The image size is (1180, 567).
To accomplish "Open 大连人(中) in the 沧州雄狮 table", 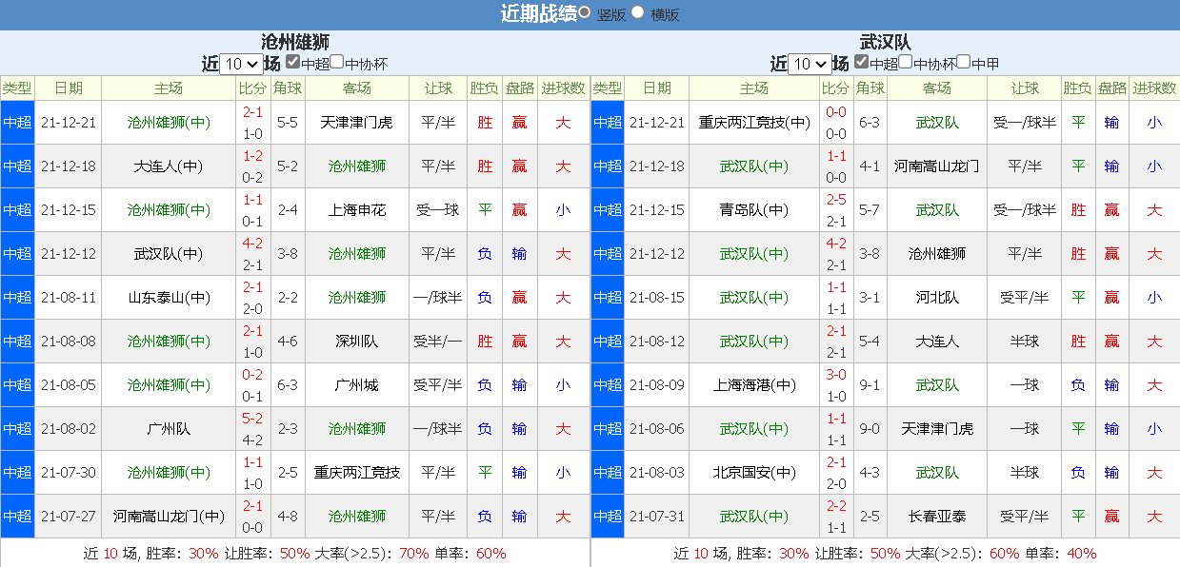I will [x=170, y=166].
